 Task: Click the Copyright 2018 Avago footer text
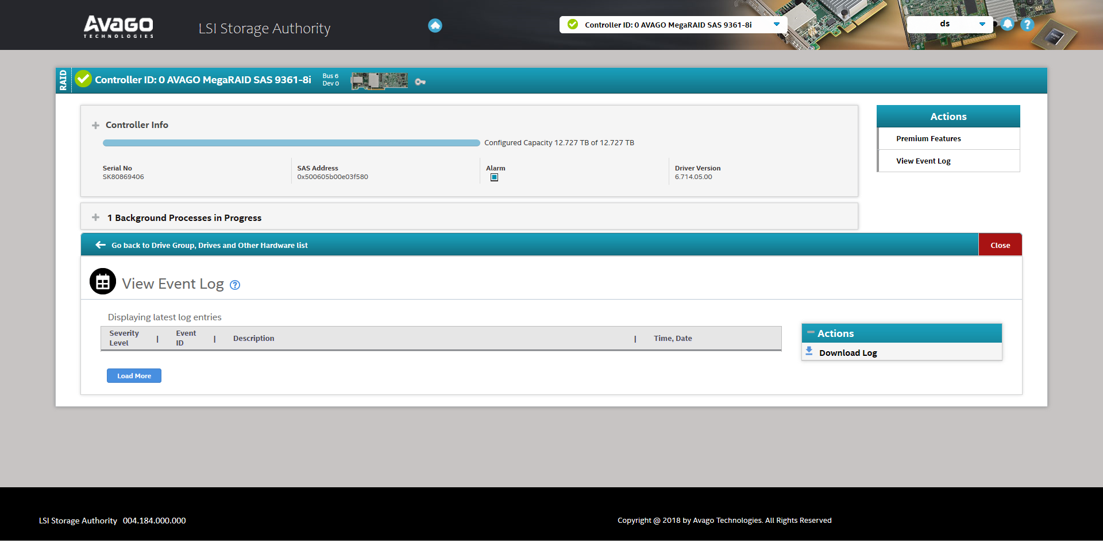[724, 521]
